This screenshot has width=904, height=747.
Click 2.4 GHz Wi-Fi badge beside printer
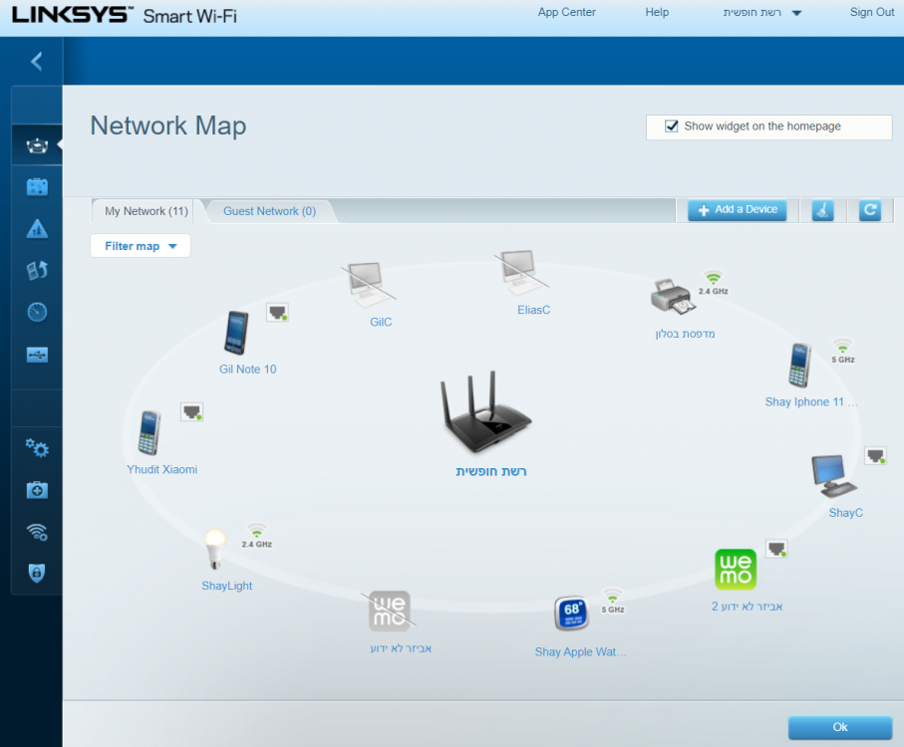pyautogui.click(x=714, y=283)
